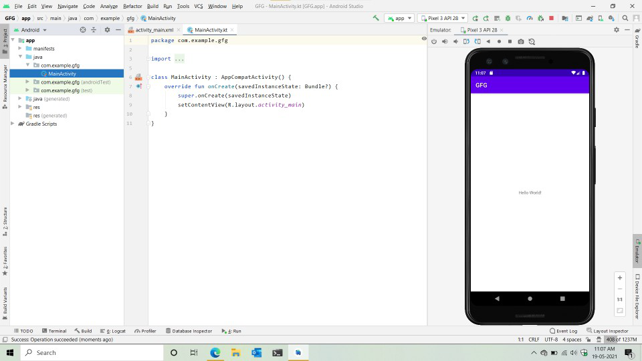Click the hammer Make Project icon

376,18
